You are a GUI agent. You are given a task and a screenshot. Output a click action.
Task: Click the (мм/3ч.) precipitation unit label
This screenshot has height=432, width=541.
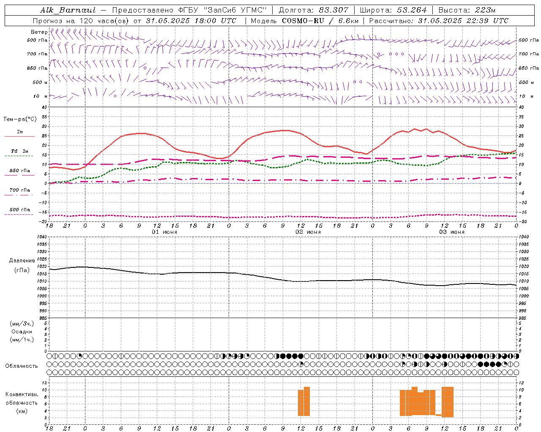[22, 324]
